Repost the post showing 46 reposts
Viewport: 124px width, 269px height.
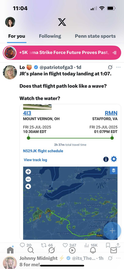point(44,245)
